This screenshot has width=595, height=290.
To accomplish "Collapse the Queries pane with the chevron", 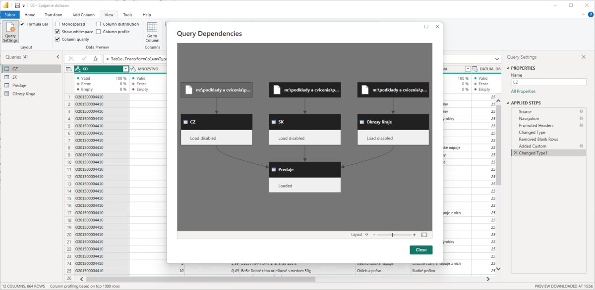I will coord(58,57).
